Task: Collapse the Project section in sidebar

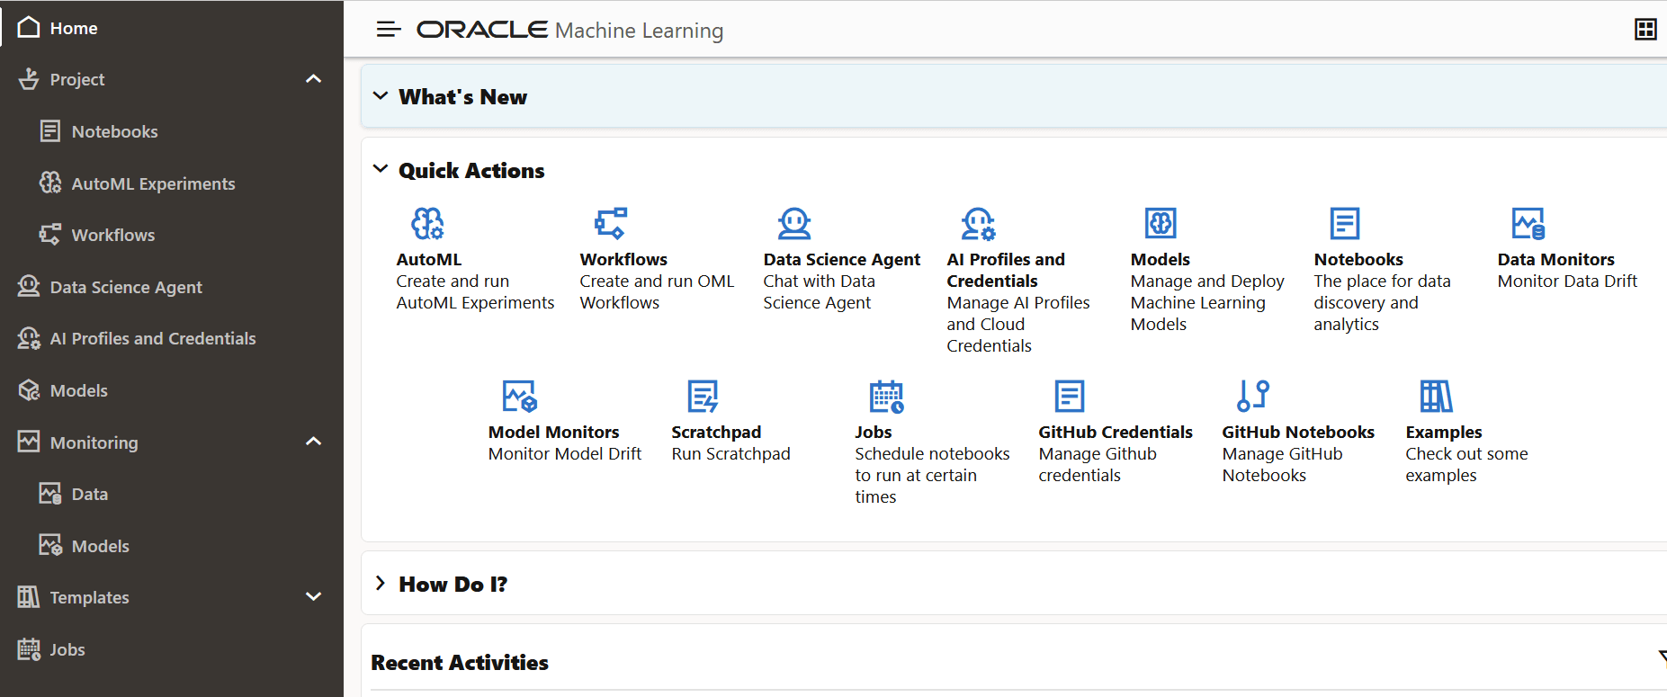Action: pos(313,79)
